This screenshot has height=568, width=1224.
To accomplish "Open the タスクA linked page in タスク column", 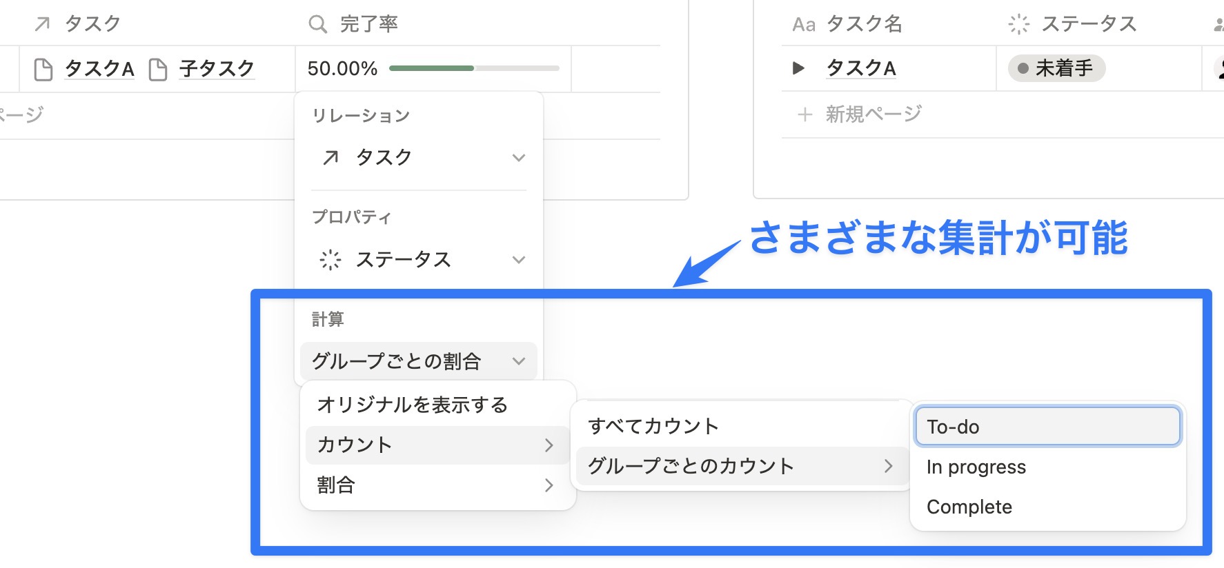I will tap(99, 69).
